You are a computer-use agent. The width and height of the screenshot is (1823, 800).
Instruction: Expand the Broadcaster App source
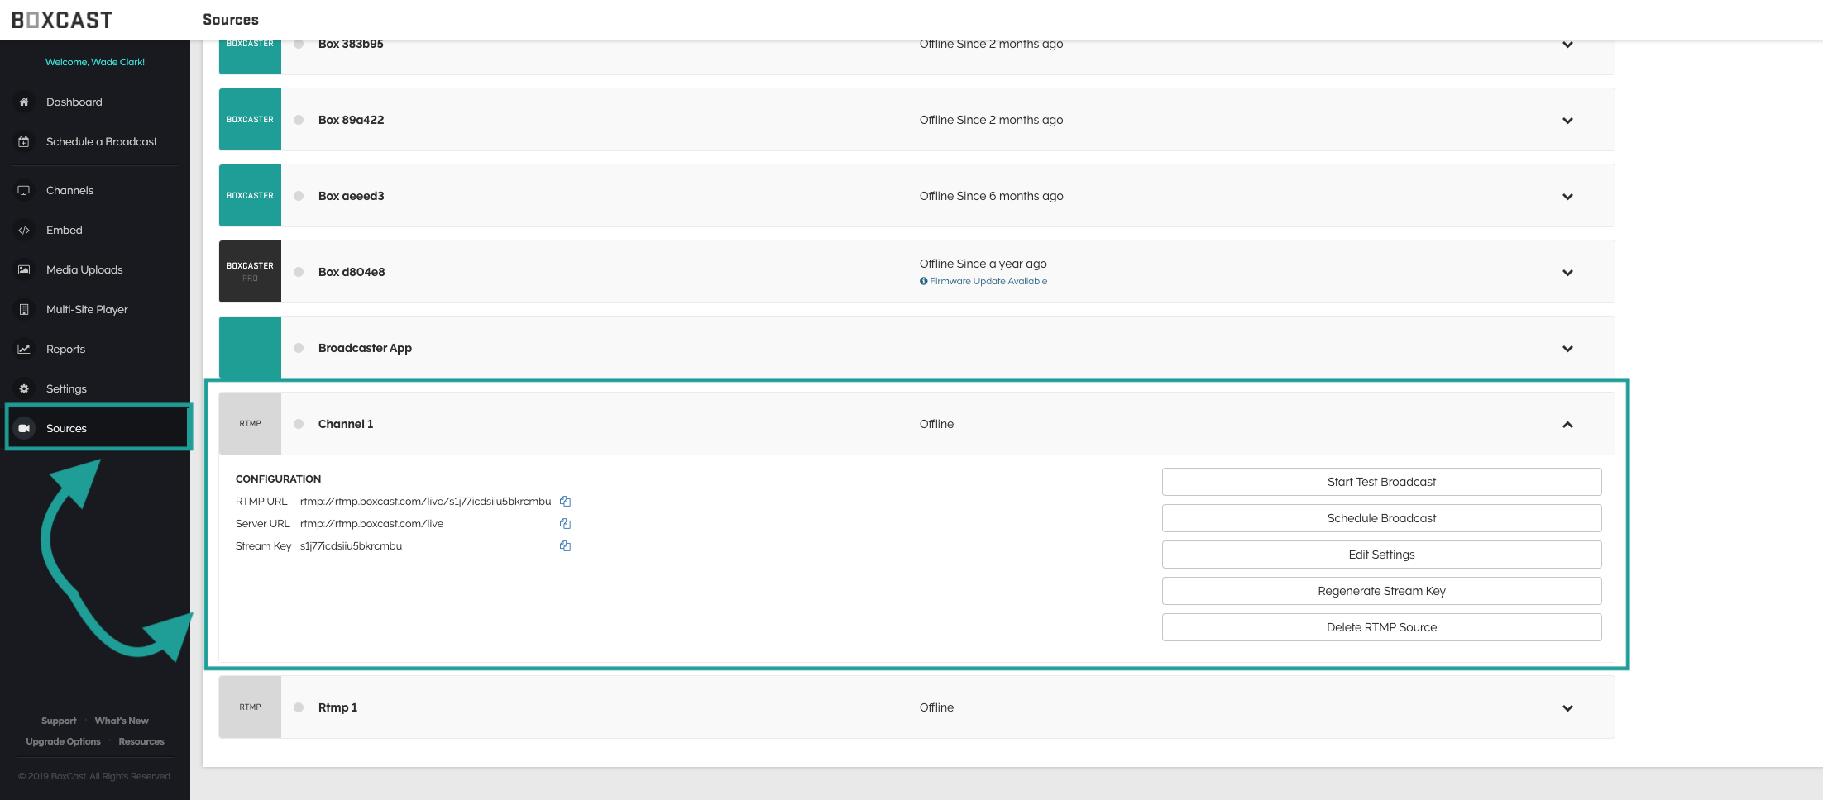click(x=1567, y=349)
